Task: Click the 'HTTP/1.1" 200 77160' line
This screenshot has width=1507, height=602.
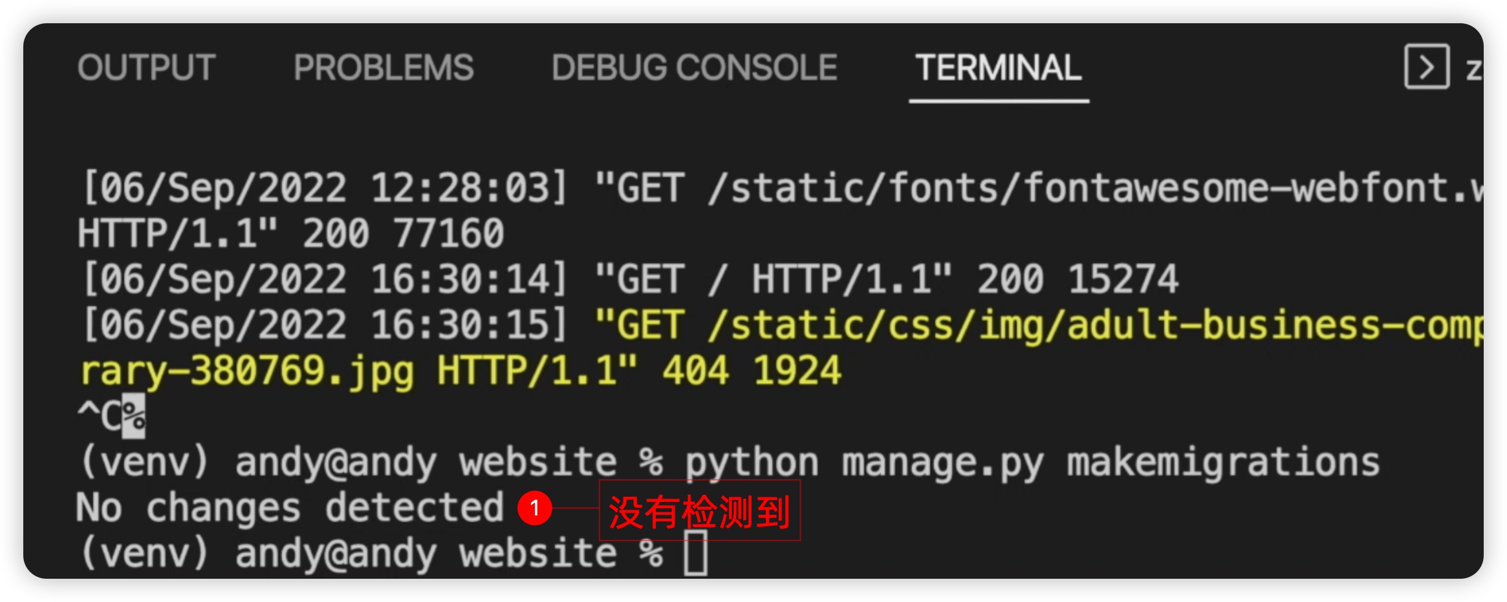Action: [291, 233]
